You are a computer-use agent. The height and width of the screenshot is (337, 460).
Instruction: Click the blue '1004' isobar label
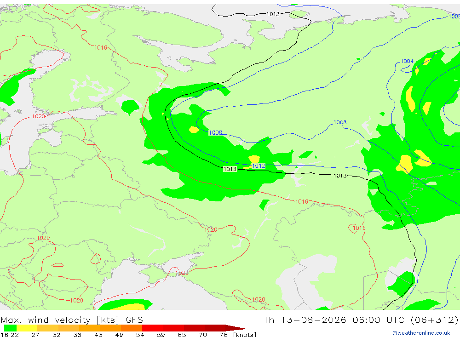(407, 61)
